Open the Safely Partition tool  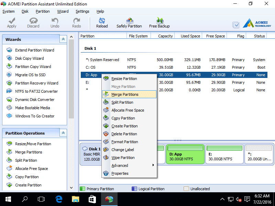129,23
